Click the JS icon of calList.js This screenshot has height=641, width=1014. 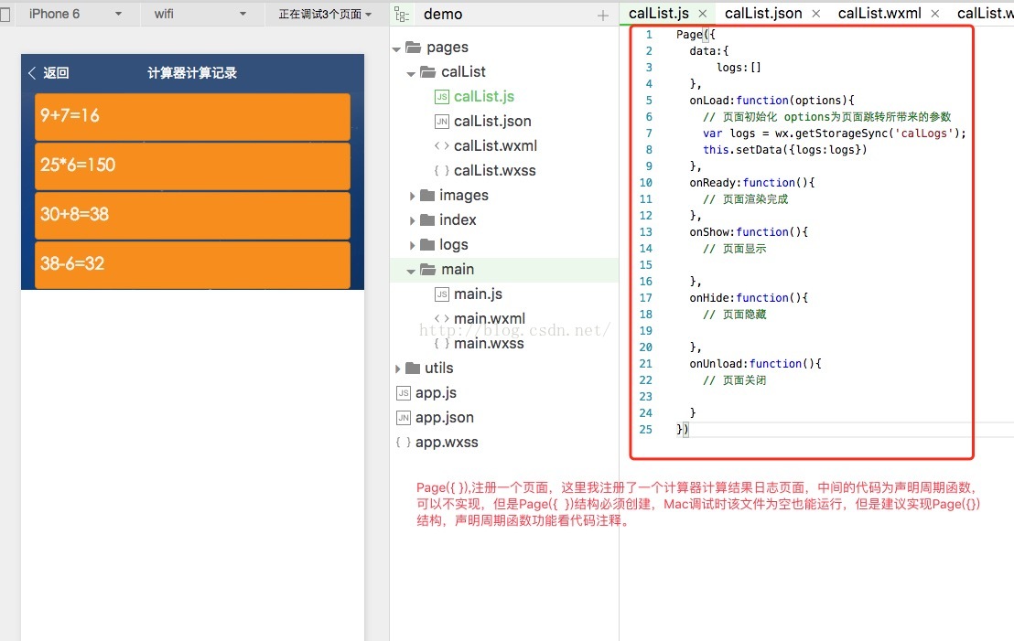(x=441, y=97)
